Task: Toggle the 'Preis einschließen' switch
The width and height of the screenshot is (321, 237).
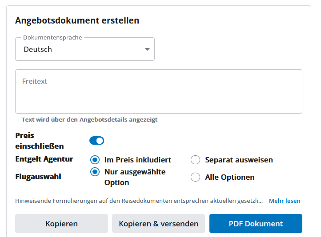Action: [96, 141]
